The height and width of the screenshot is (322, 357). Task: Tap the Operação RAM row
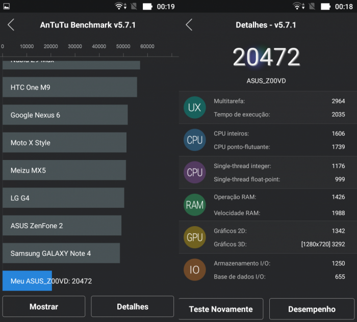point(279,197)
